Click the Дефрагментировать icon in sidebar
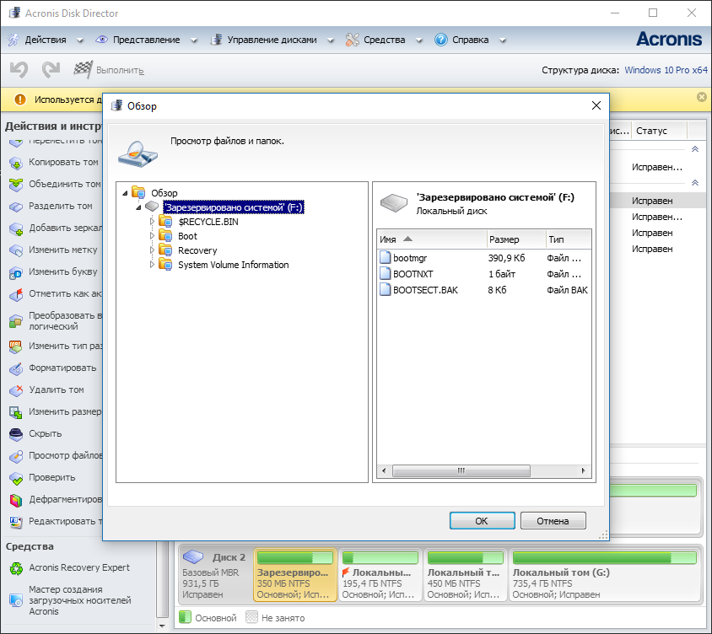This screenshot has width=712, height=634. coord(16,500)
